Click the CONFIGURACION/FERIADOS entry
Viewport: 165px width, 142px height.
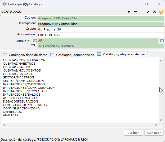(x=25, y=105)
